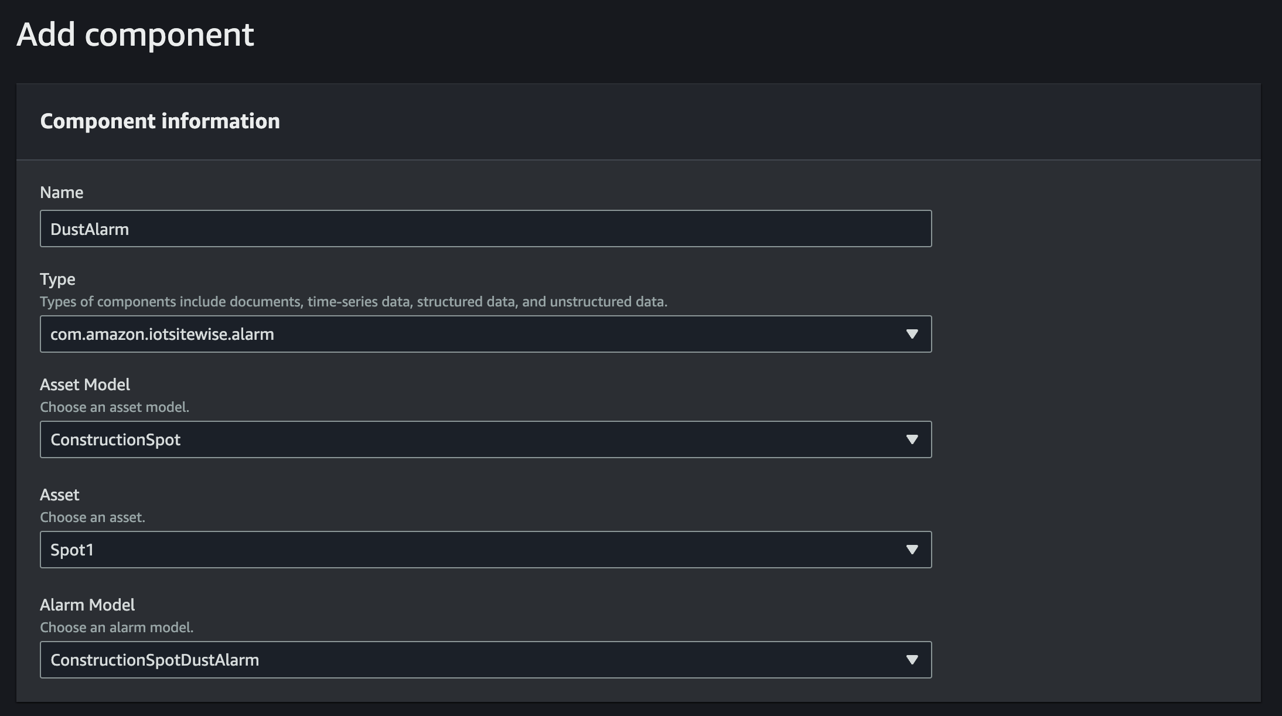Click the Choose an alarm model helper text
The width and height of the screenshot is (1282, 716).
click(x=116, y=627)
